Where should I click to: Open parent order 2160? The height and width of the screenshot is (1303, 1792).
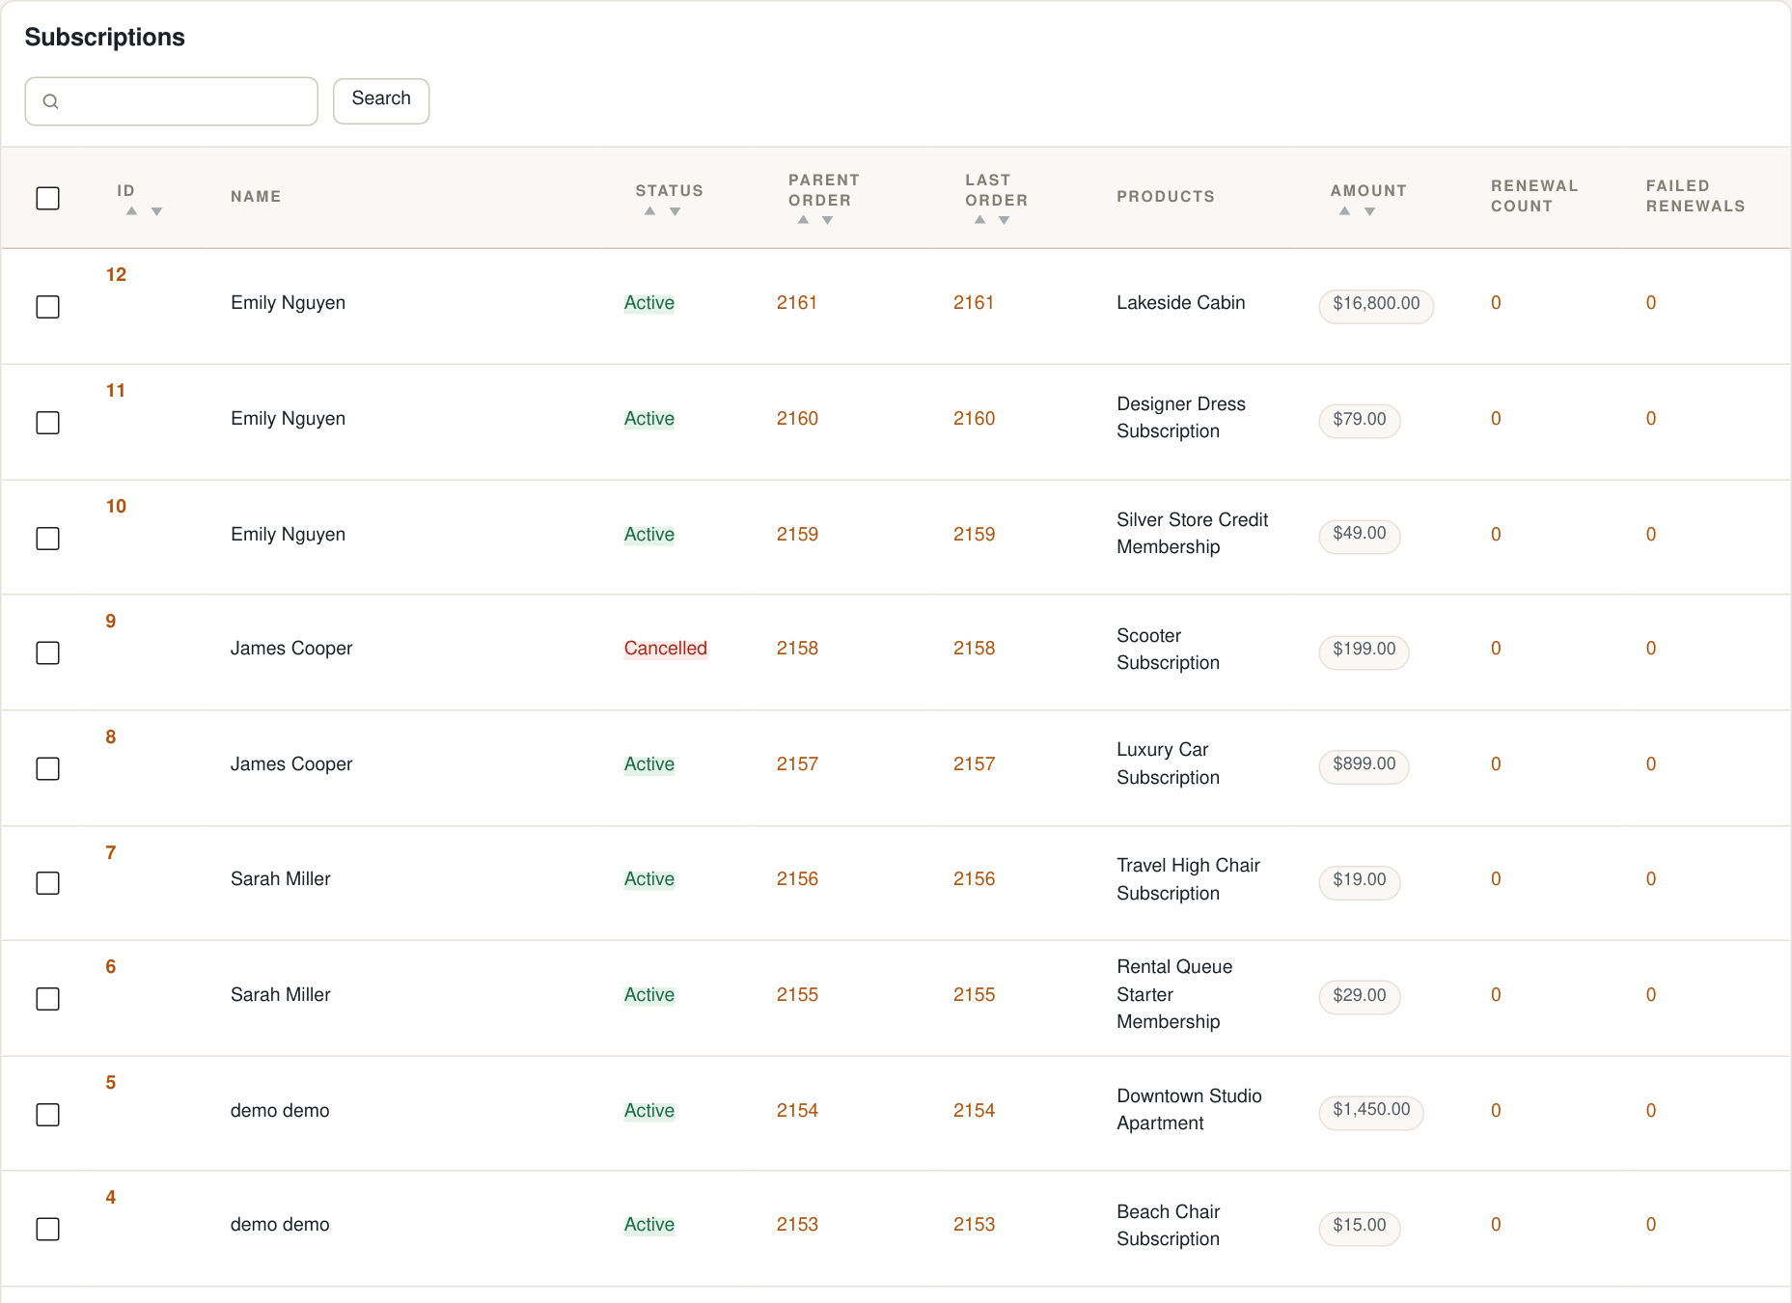(x=797, y=419)
